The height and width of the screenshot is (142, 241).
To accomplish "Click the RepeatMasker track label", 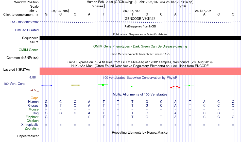I will (x=28, y=136).
